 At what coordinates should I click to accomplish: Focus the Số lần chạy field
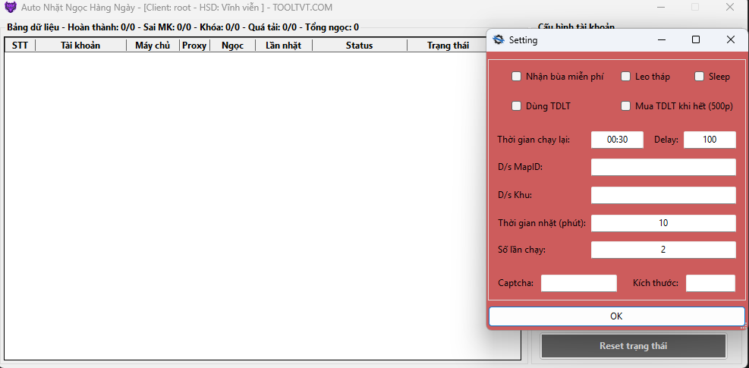coord(663,250)
